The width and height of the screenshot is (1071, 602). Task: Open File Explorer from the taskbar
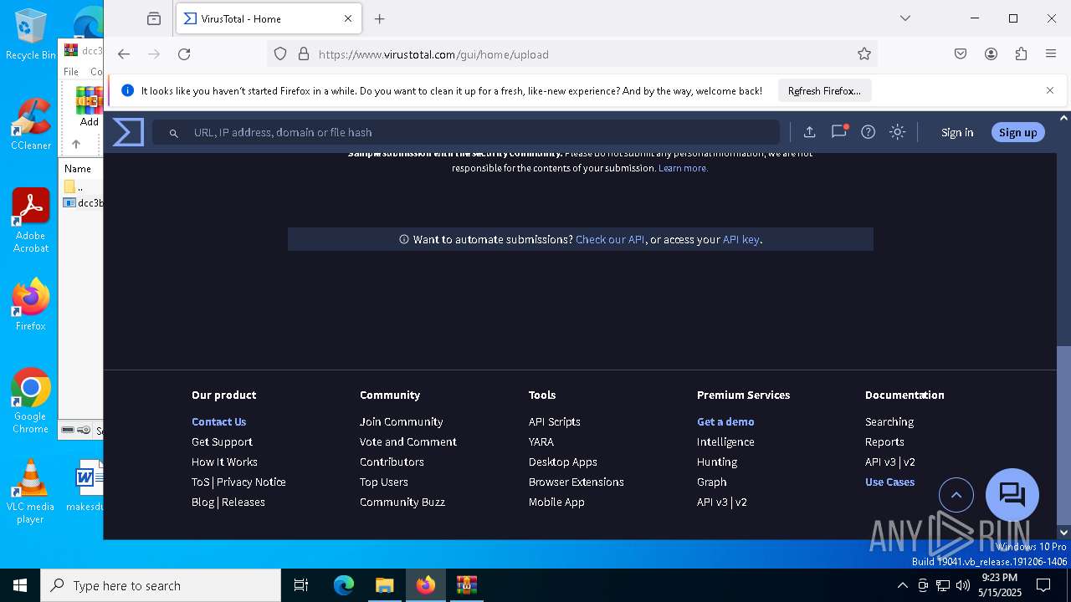coord(384,585)
